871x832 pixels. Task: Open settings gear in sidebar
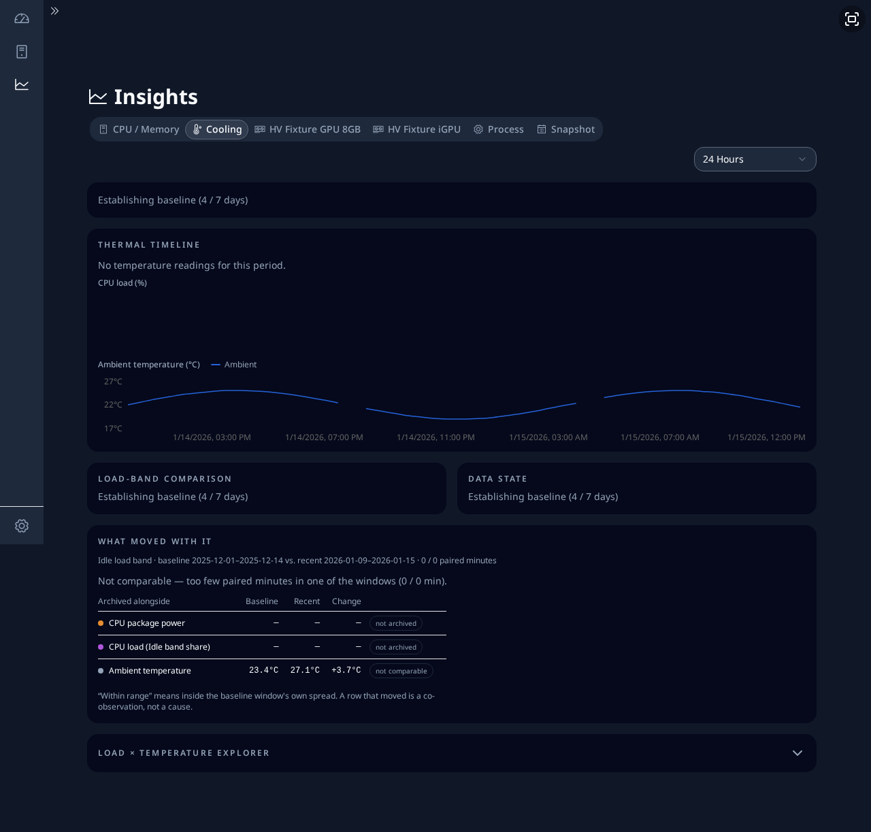point(22,526)
